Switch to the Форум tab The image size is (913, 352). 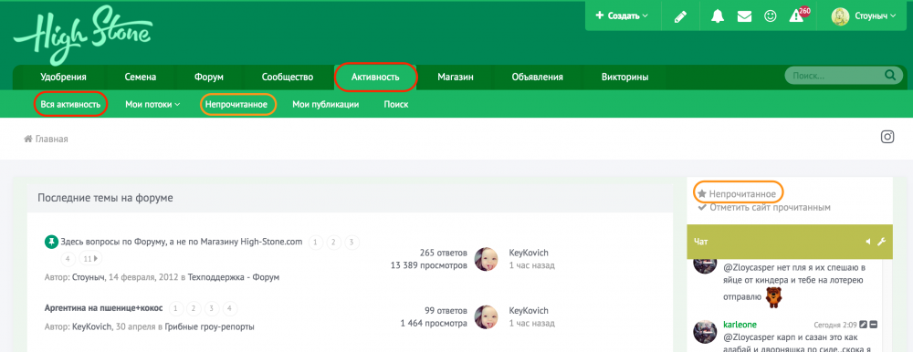209,77
